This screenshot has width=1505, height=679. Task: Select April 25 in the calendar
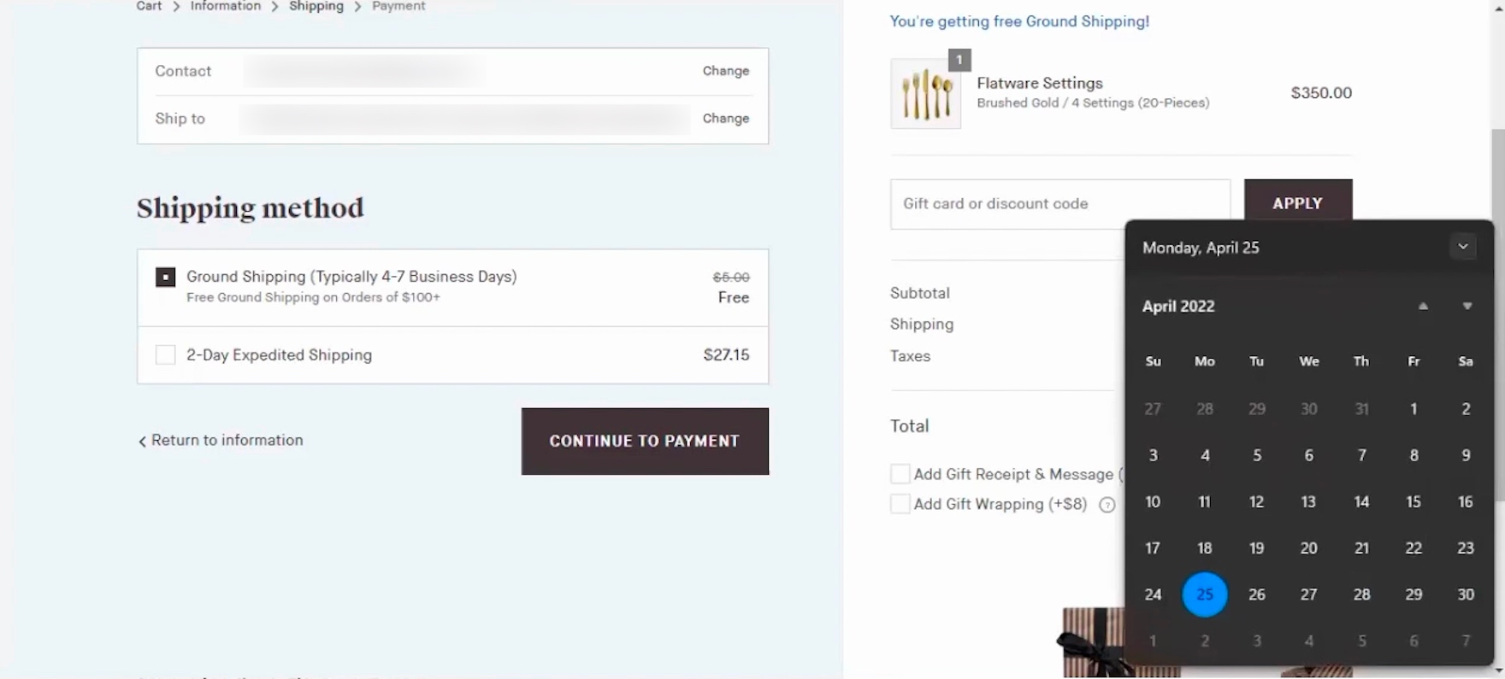[x=1204, y=594]
